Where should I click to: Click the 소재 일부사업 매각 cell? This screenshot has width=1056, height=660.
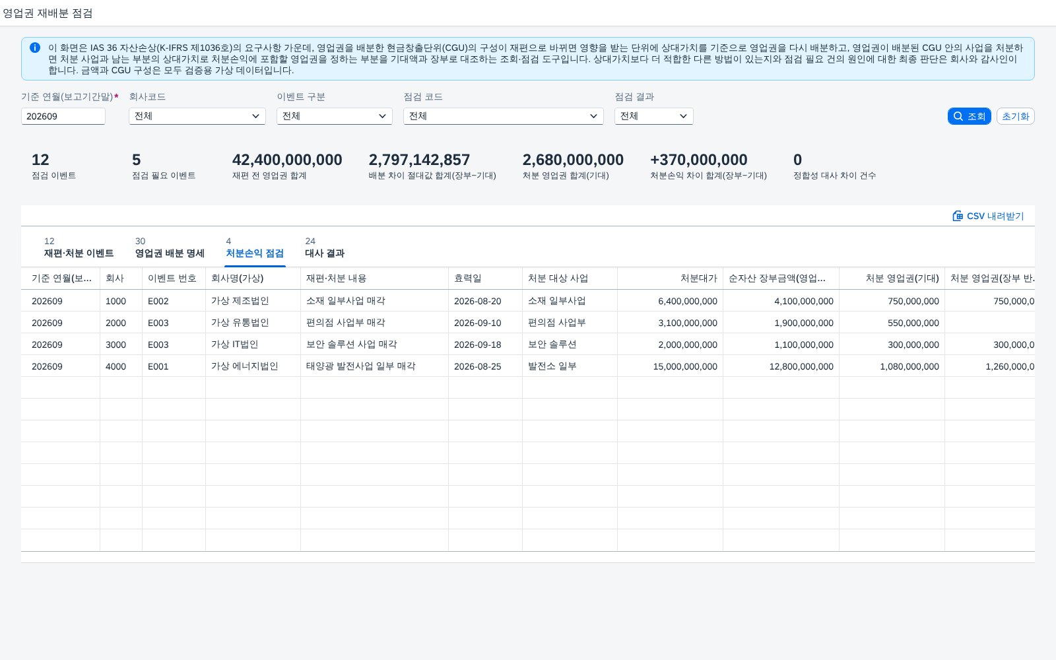(374, 301)
